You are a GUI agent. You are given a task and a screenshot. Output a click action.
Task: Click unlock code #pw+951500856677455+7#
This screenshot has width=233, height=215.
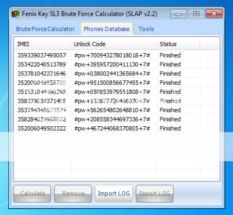(112, 83)
